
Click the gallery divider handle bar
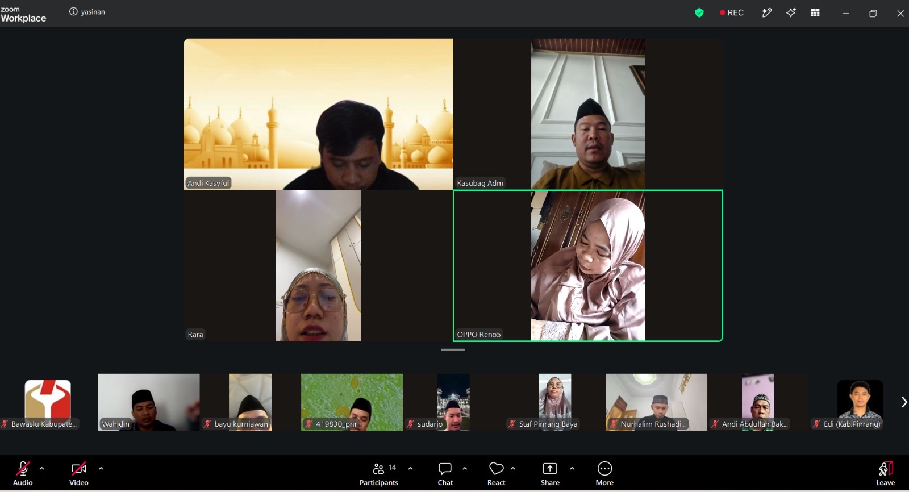coord(453,350)
